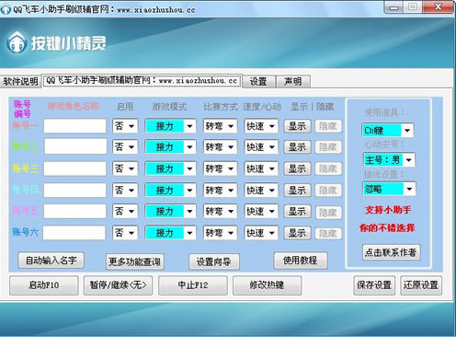Click the 显示 button for 账号五
This screenshot has height=337, width=456.
tap(297, 211)
